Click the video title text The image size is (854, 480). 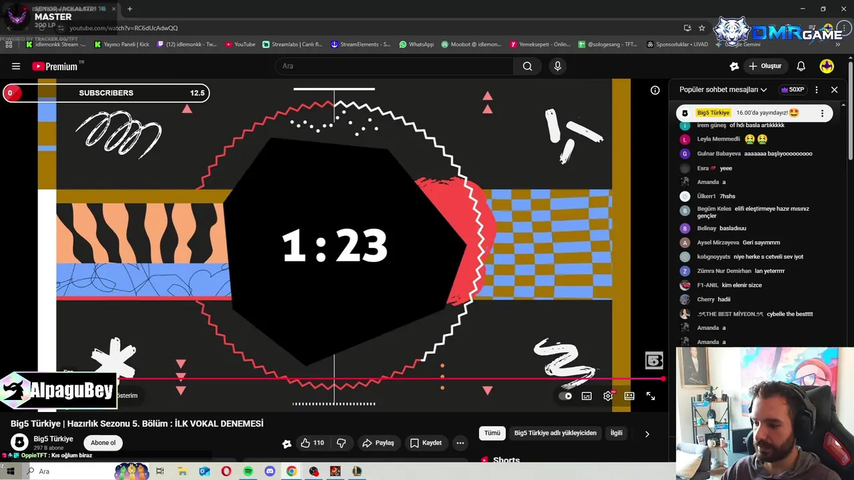pos(137,423)
